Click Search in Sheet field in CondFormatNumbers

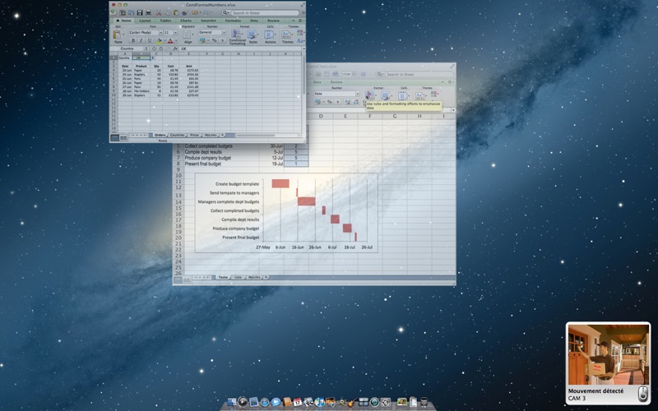[265, 13]
